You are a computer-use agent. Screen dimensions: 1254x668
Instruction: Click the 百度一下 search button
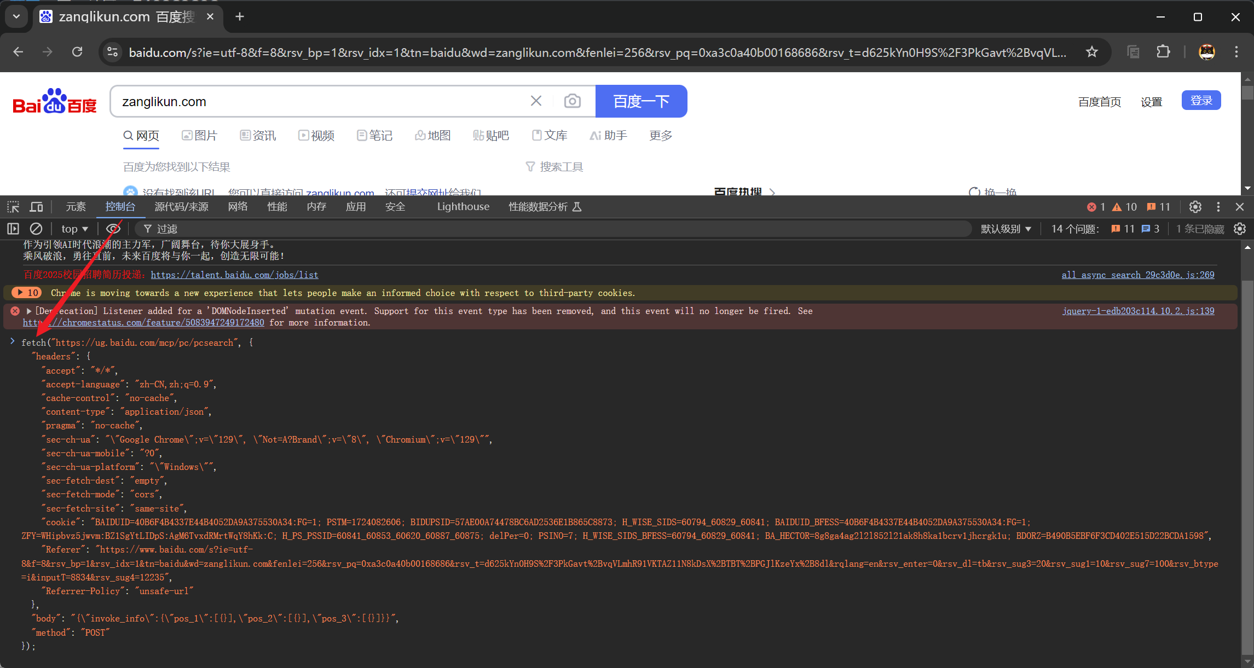coord(641,101)
